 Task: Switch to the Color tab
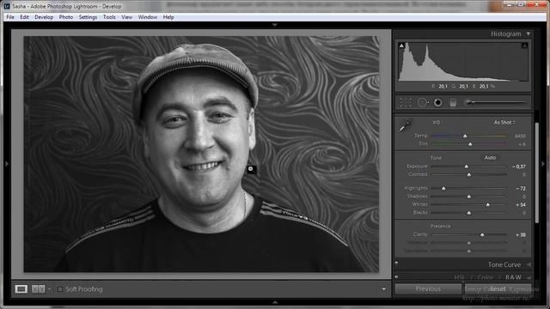tap(485, 277)
